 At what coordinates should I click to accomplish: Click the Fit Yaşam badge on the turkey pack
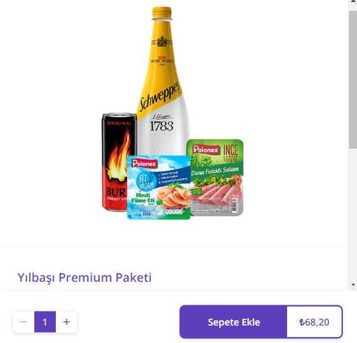pyautogui.click(x=146, y=182)
